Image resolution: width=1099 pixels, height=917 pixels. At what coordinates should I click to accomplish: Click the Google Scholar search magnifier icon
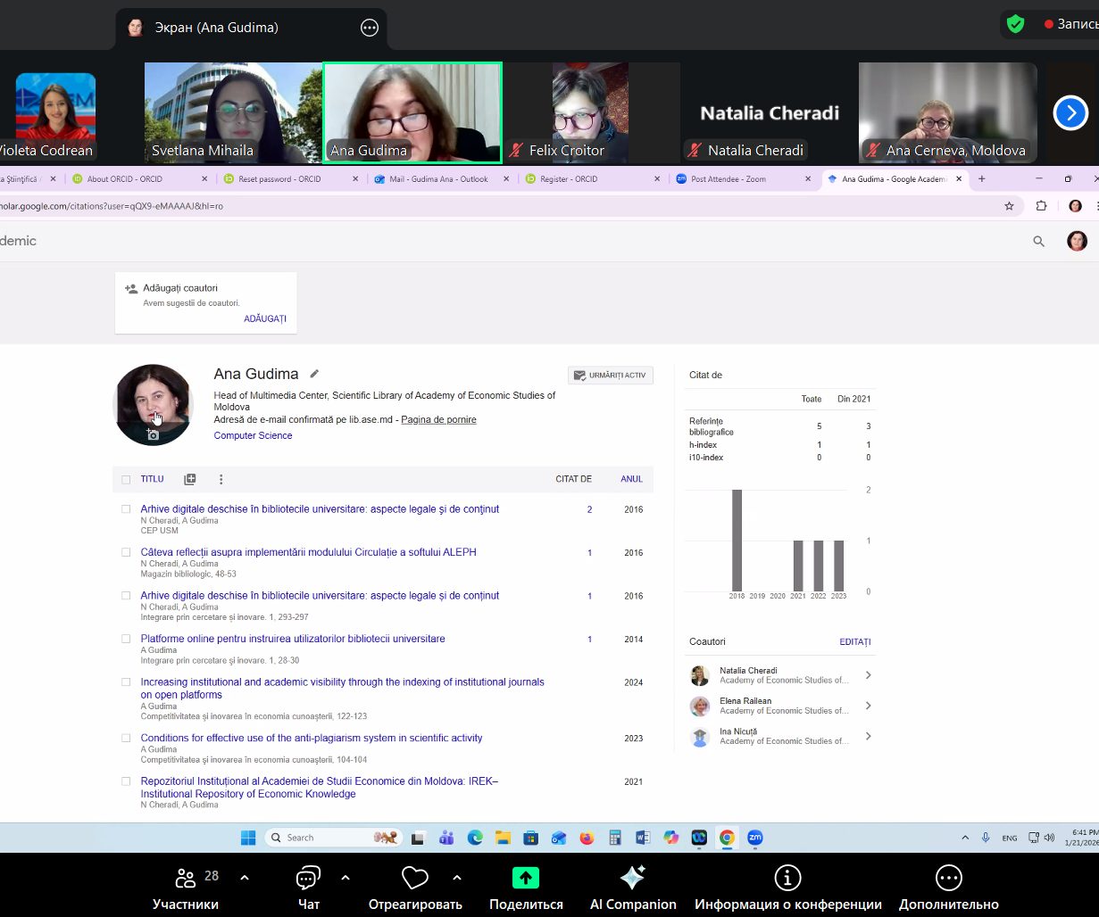click(1038, 241)
